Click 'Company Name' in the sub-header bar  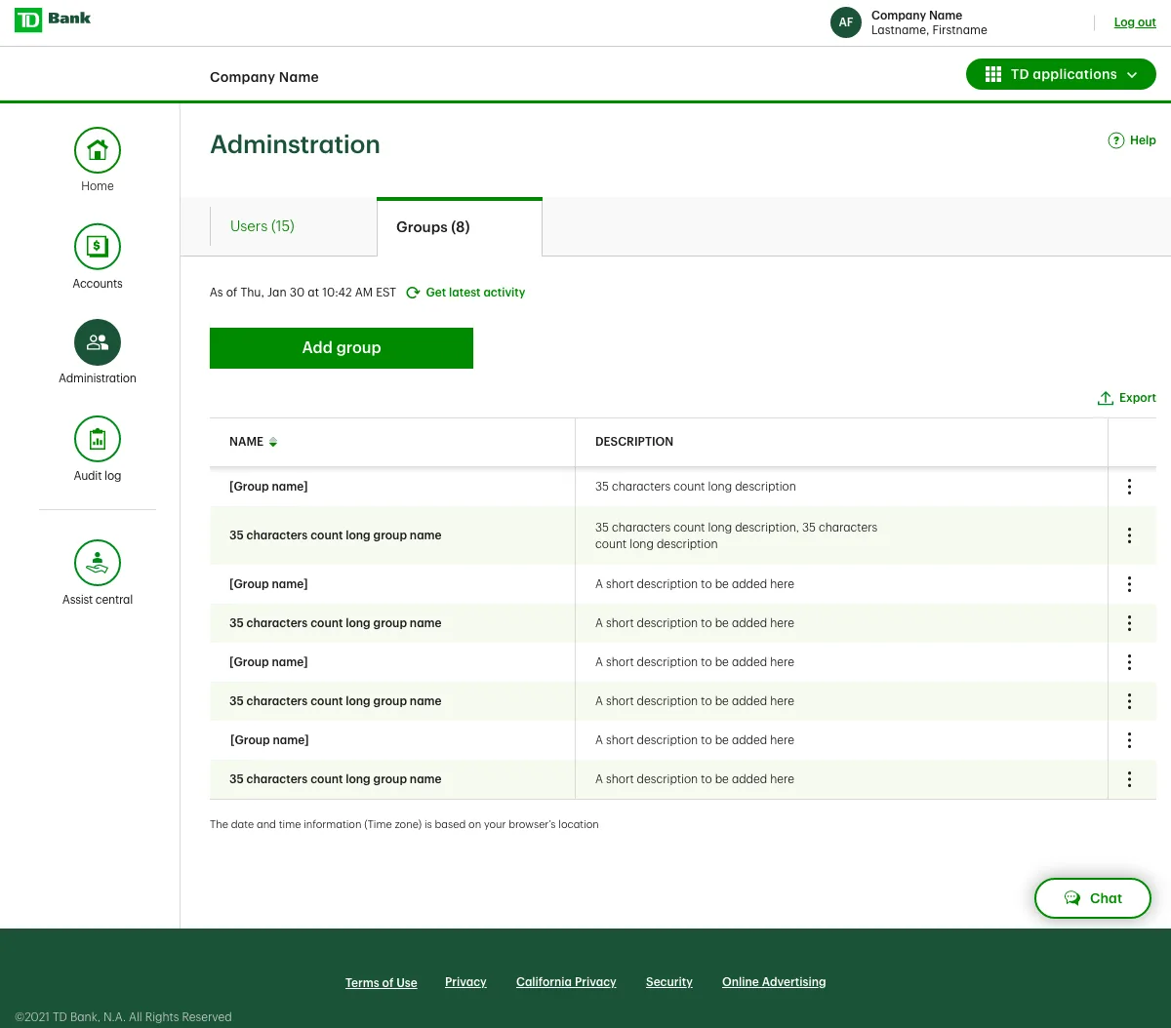[264, 77]
